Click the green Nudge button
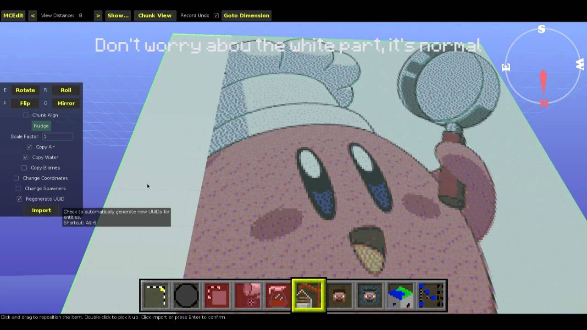Image resolution: width=587 pixels, height=330 pixels. pos(41,126)
